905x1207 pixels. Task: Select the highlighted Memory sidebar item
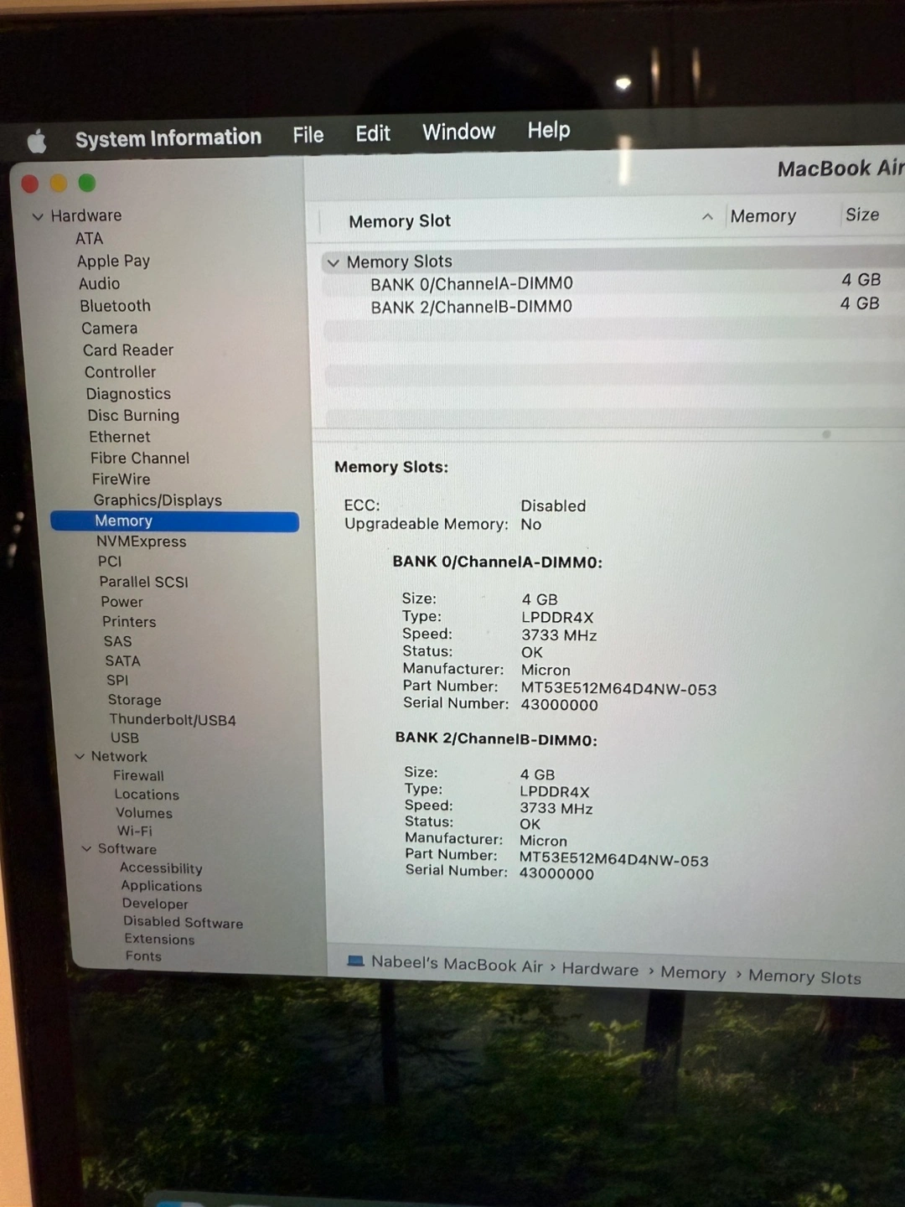174,521
